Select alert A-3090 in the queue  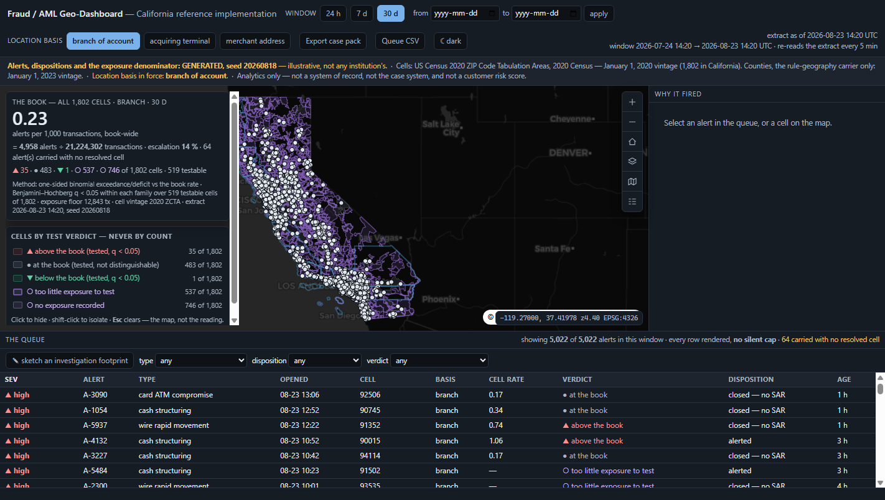coord(438,395)
